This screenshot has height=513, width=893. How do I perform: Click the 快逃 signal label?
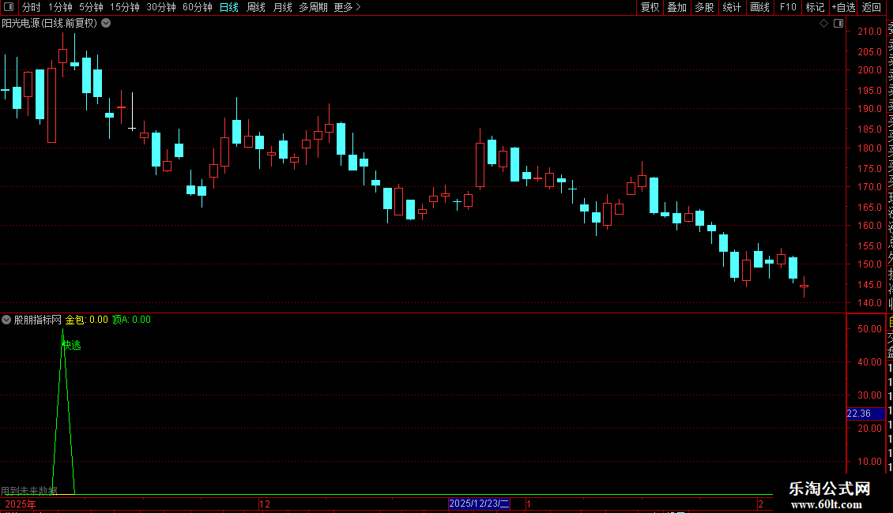click(72, 345)
